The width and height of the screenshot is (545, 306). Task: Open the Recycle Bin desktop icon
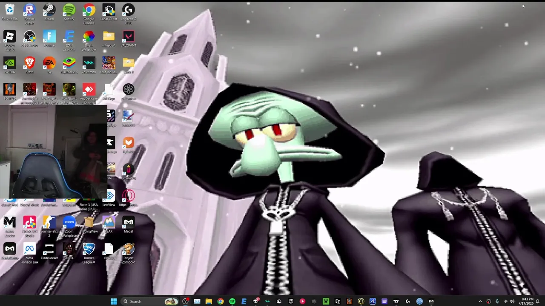pos(9,12)
